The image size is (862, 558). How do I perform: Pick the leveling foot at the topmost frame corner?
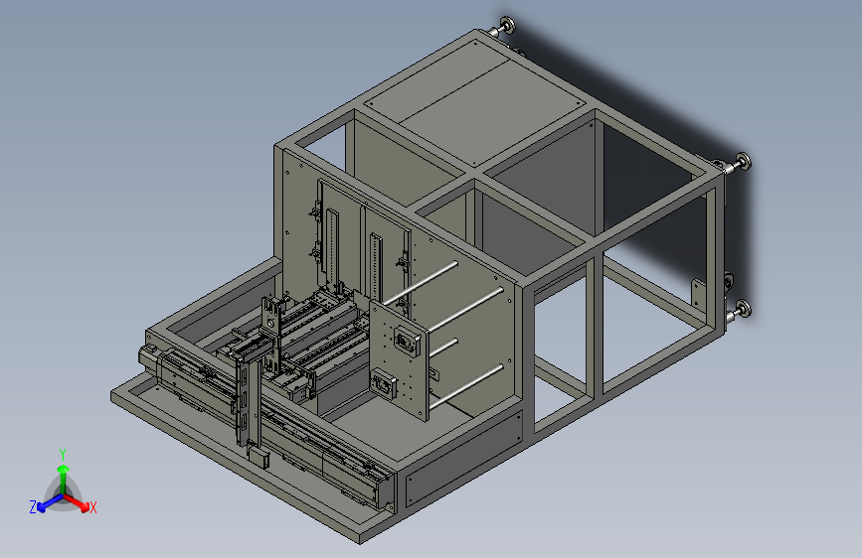click(x=503, y=27)
